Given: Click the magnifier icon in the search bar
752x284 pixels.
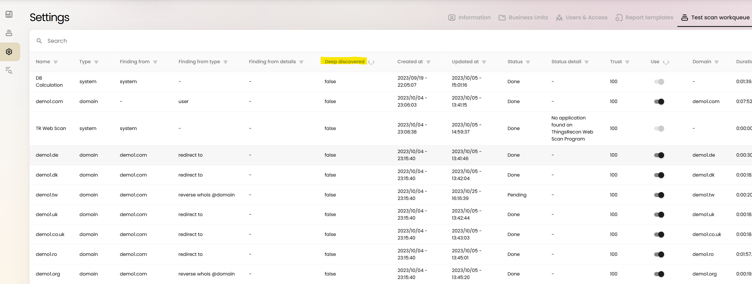Looking at the screenshot, I should point(39,41).
